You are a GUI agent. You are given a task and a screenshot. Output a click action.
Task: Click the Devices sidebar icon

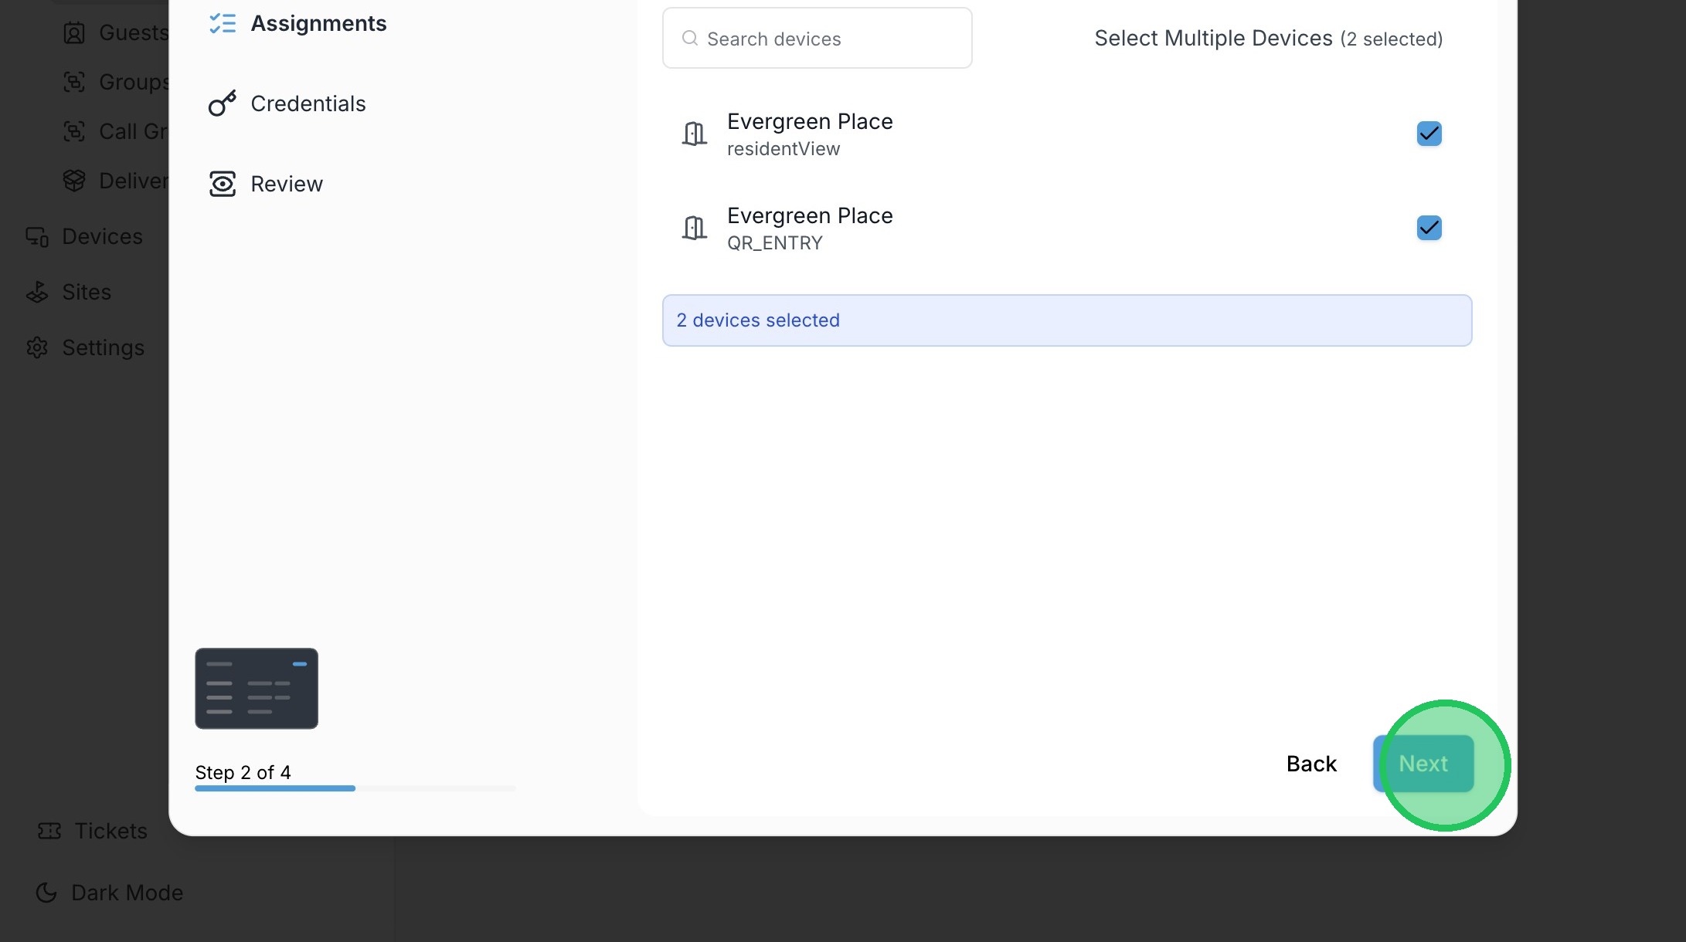tap(37, 236)
